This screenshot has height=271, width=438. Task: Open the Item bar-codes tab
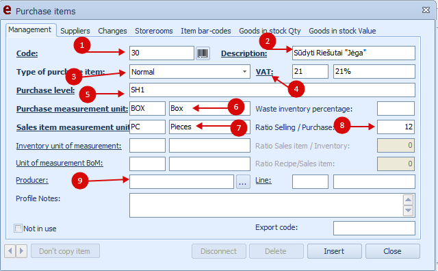pyautogui.click(x=206, y=31)
